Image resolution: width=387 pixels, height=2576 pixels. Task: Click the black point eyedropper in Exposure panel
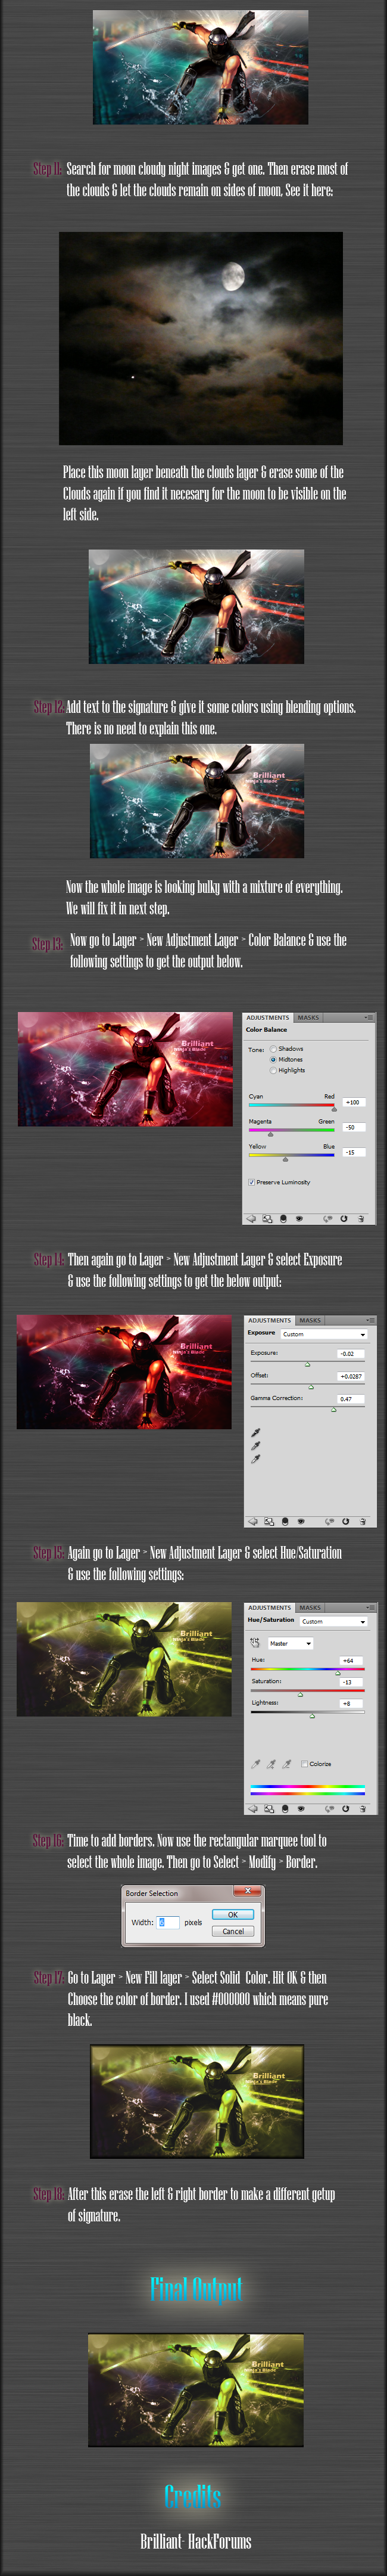pyautogui.click(x=255, y=1432)
